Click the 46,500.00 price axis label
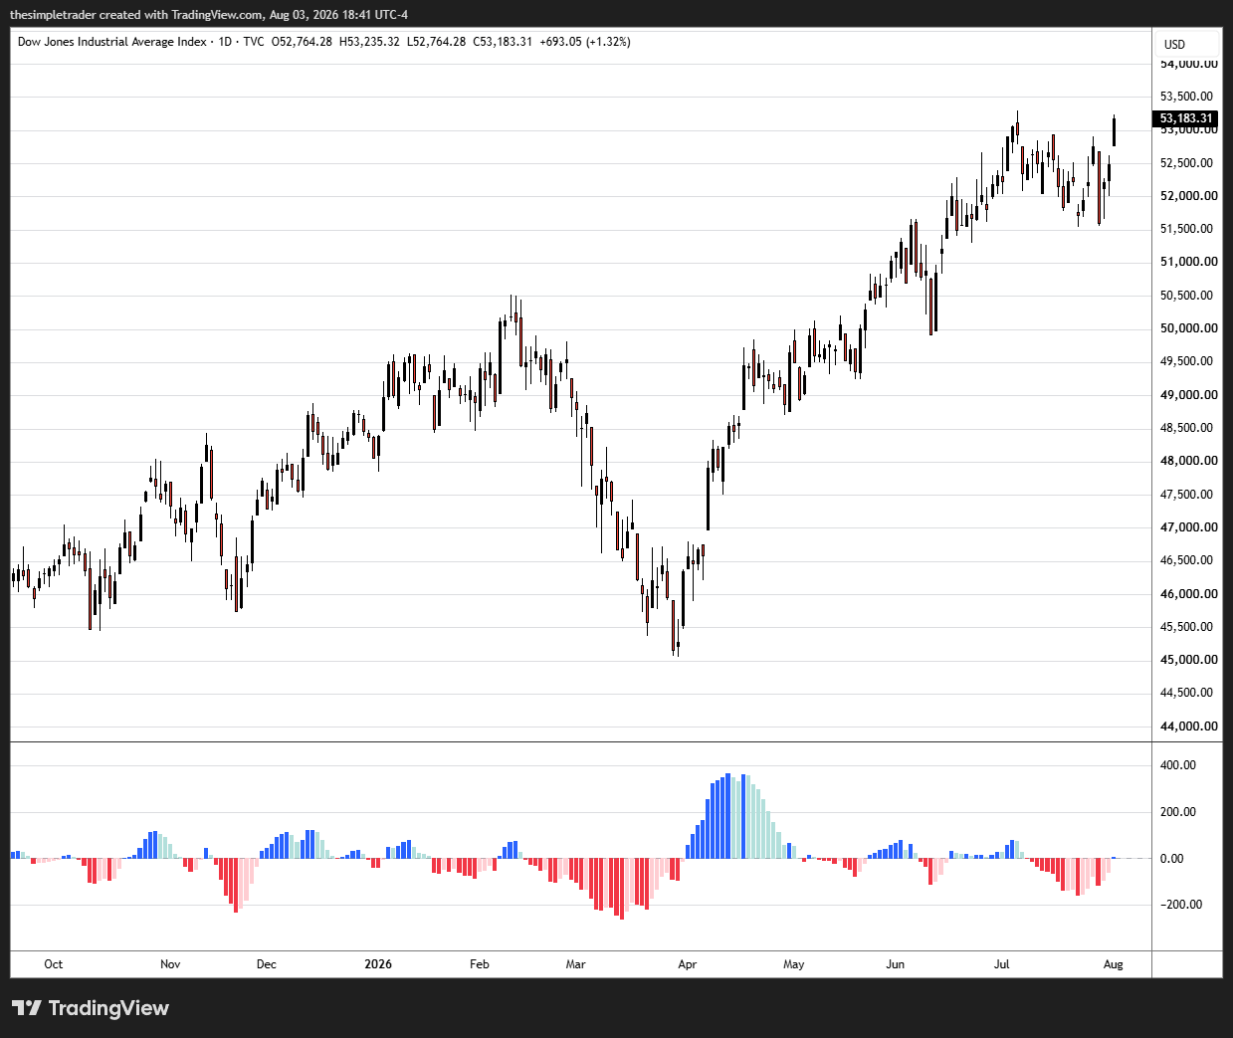 (x=1186, y=560)
